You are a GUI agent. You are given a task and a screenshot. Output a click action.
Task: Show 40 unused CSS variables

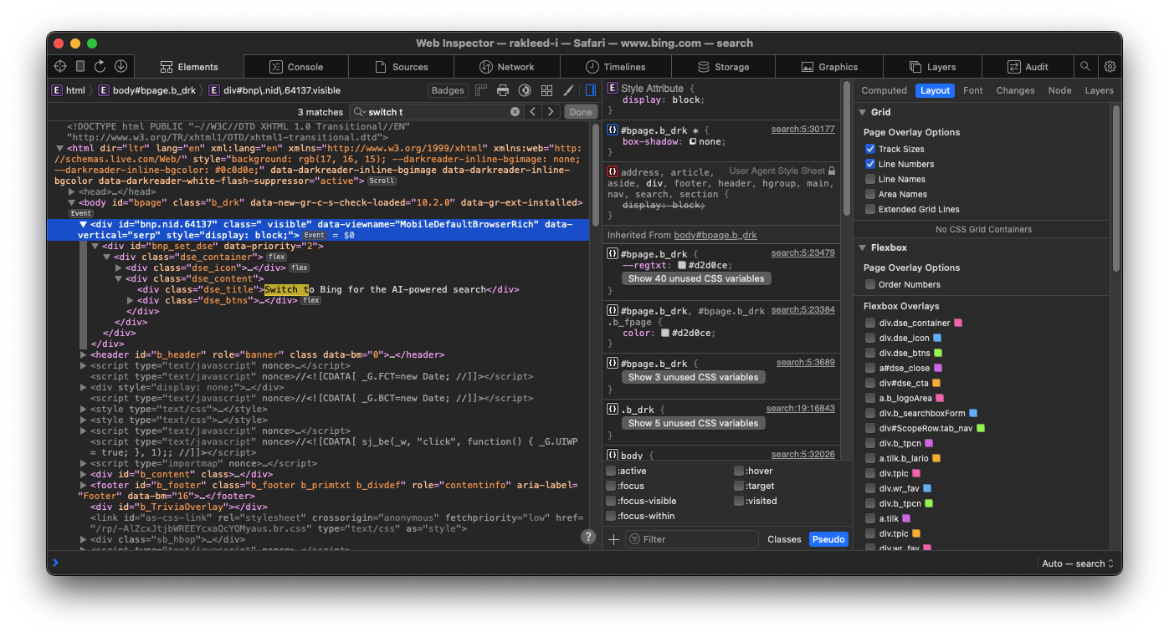pos(696,278)
